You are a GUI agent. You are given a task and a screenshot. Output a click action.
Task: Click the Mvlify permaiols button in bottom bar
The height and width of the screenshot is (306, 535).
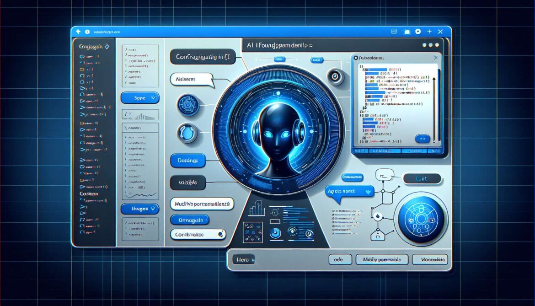pos(381,260)
